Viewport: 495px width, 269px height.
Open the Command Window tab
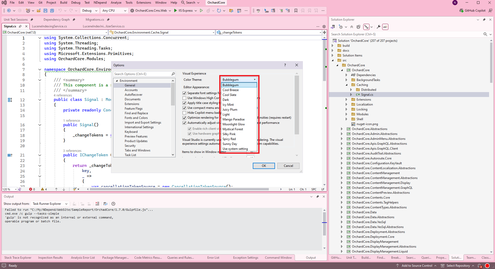[278, 258]
